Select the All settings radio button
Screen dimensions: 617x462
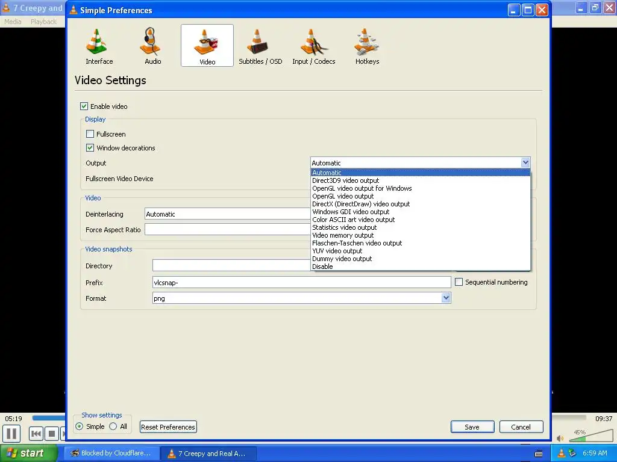click(x=113, y=427)
